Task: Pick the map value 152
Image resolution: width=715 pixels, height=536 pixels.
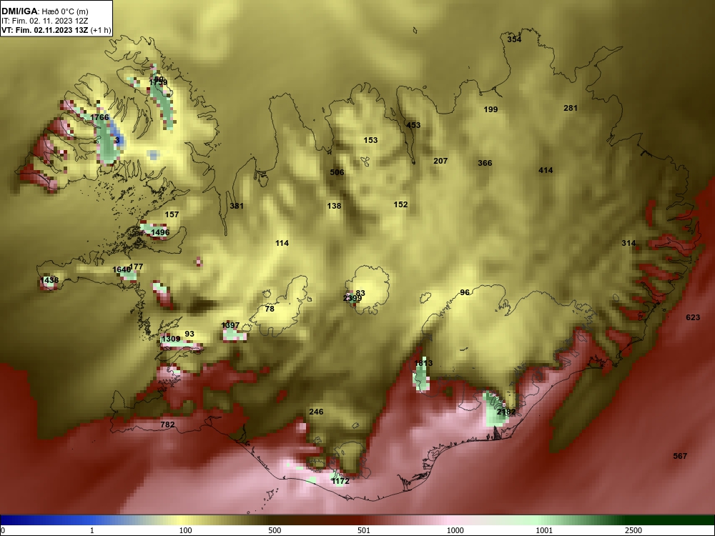Action: pos(401,204)
